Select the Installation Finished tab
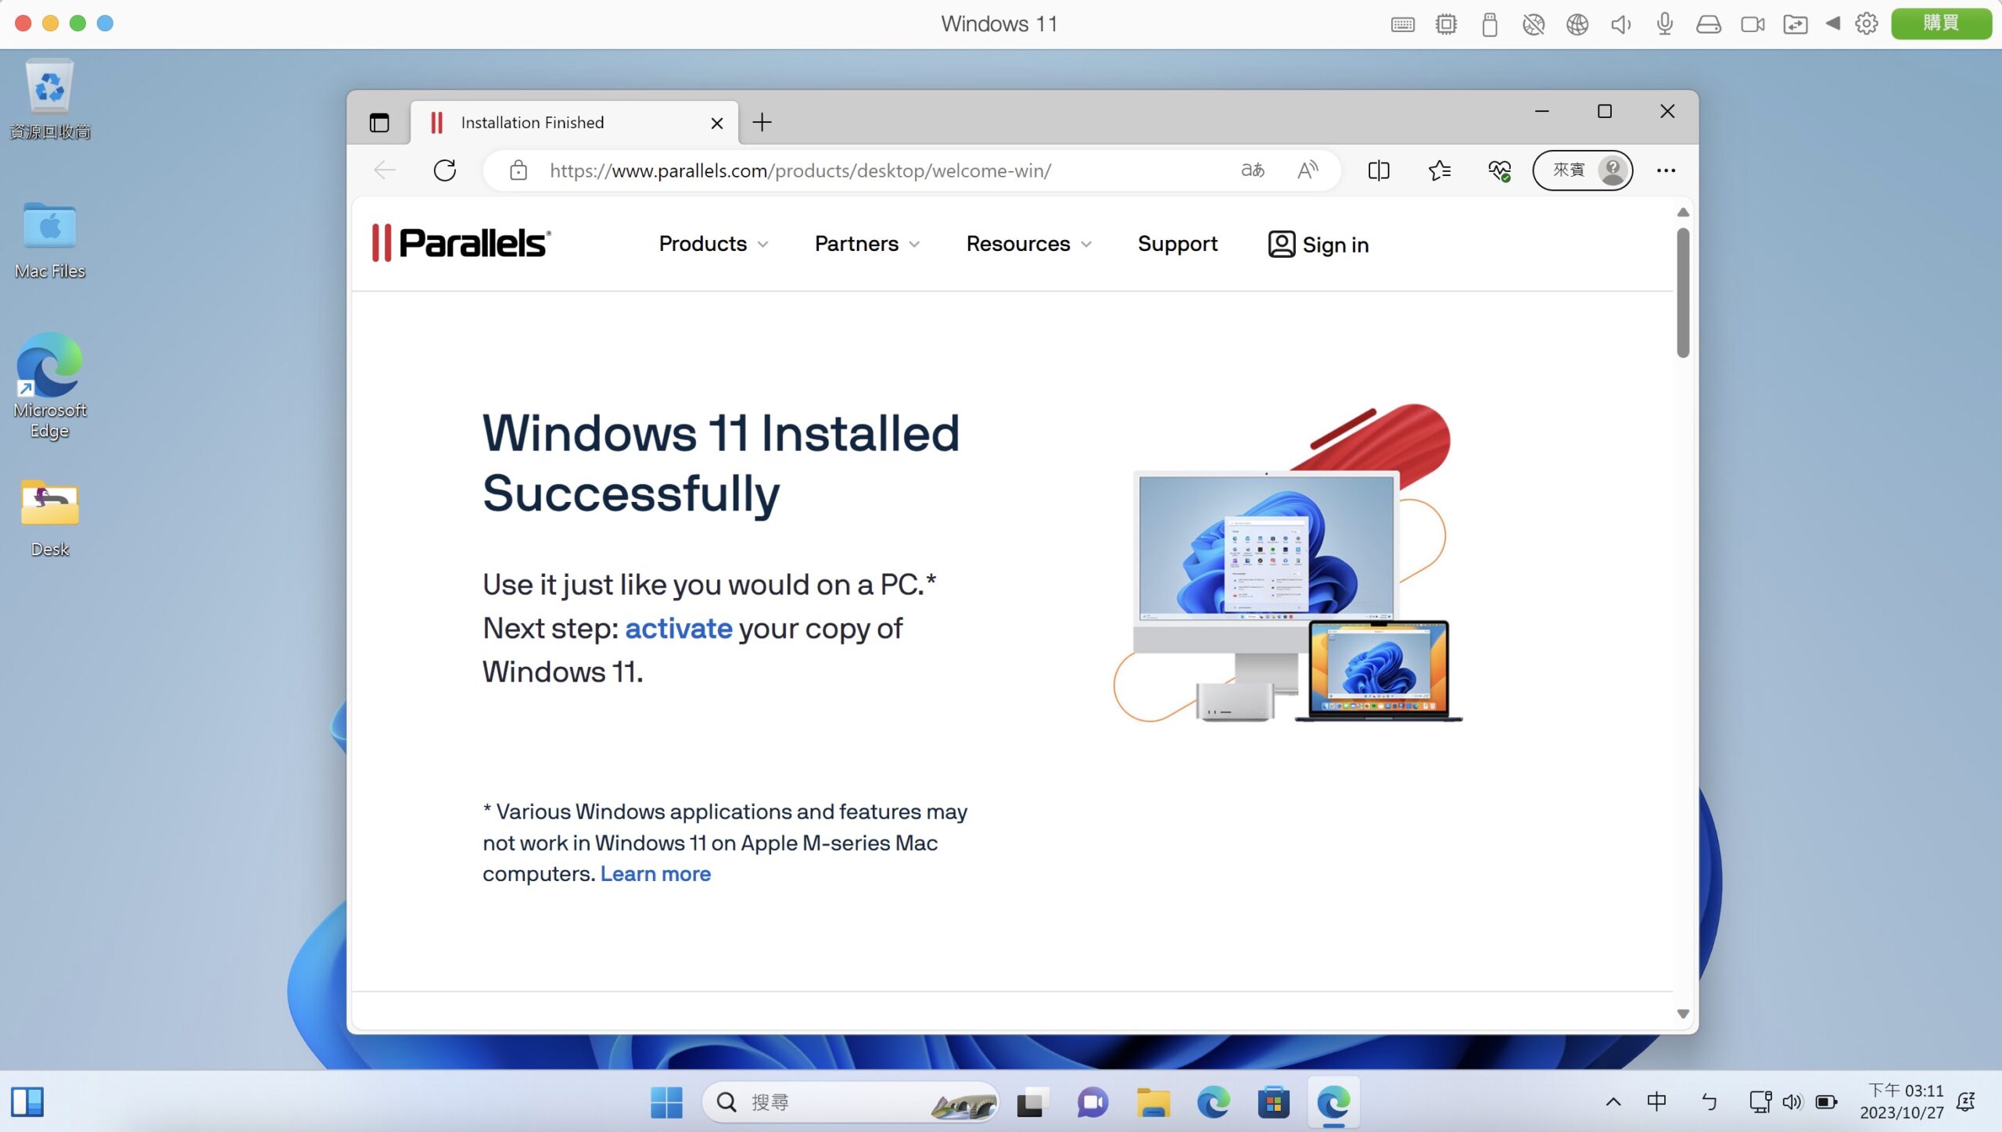The height and width of the screenshot is (1132, 2002). click(x=575, y=123)
